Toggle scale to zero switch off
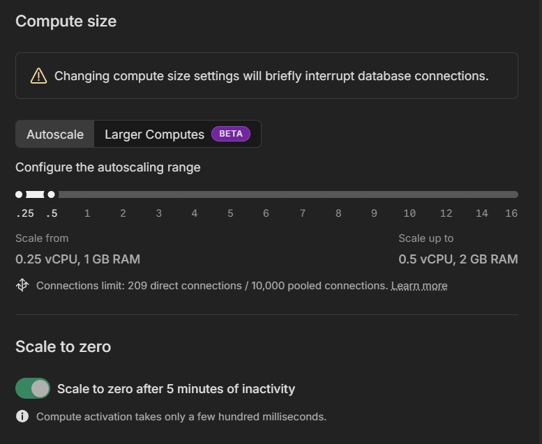This screenshot has height=444, width=542. (33, 388)
